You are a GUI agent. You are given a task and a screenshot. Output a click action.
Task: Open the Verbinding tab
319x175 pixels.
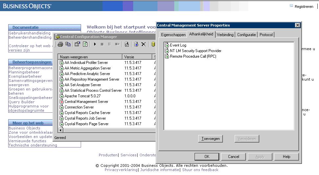coord(225,35)
